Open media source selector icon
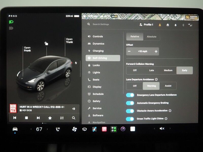This screenshot has width=203, height=152. point(74,109)
